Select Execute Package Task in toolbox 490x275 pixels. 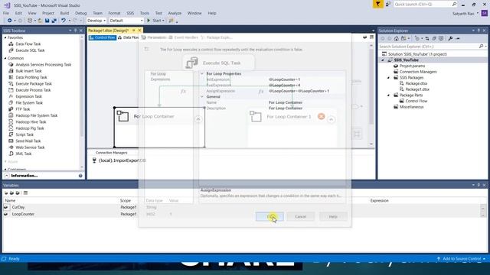[x=34, y=83]
